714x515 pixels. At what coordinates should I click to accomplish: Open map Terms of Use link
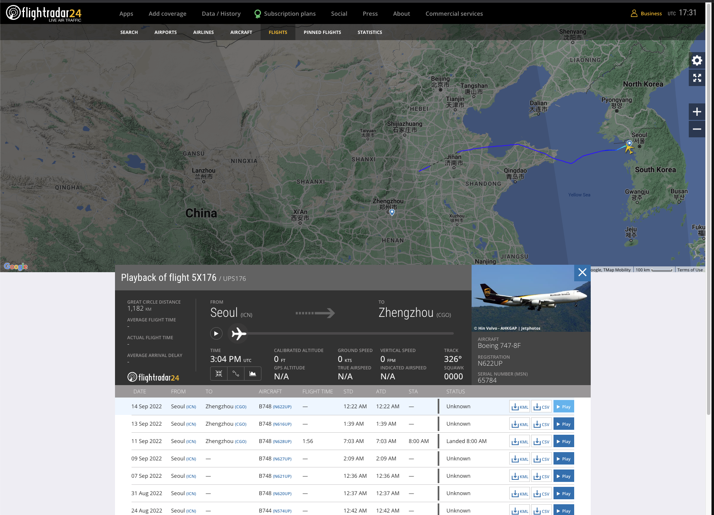(690, 270)
